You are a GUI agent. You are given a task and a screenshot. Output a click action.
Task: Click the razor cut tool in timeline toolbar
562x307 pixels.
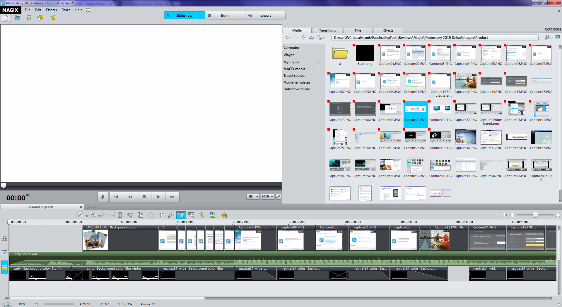80,215
